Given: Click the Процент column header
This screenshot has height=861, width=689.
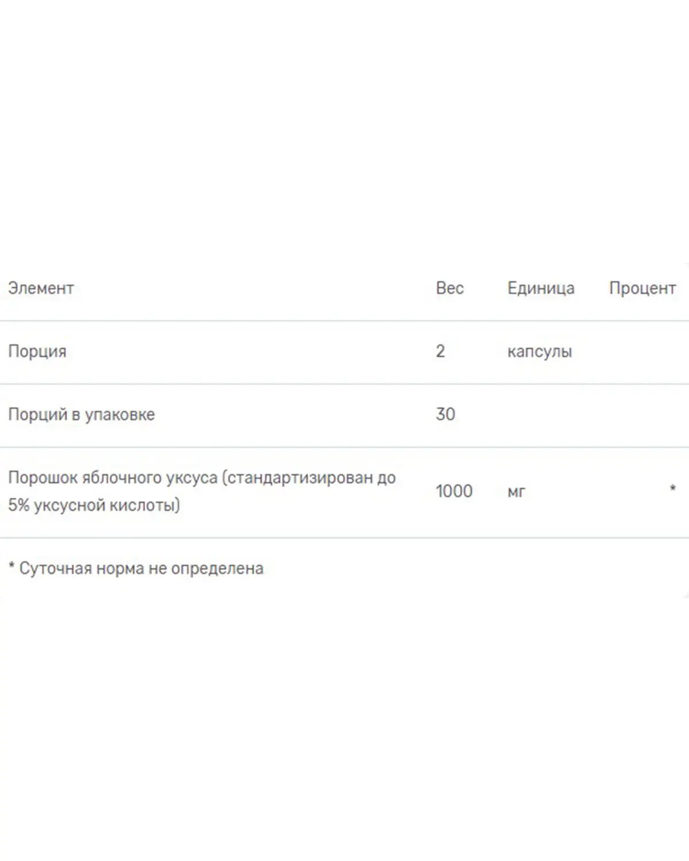Looking at the screenshot, I should coord(642,289).
